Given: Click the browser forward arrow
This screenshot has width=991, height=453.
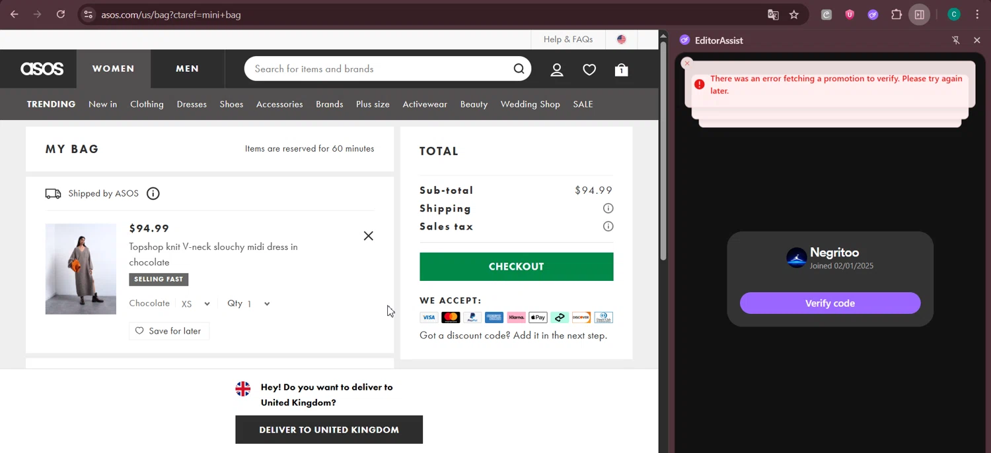Looking at the screenshot, I should point(37,14).
